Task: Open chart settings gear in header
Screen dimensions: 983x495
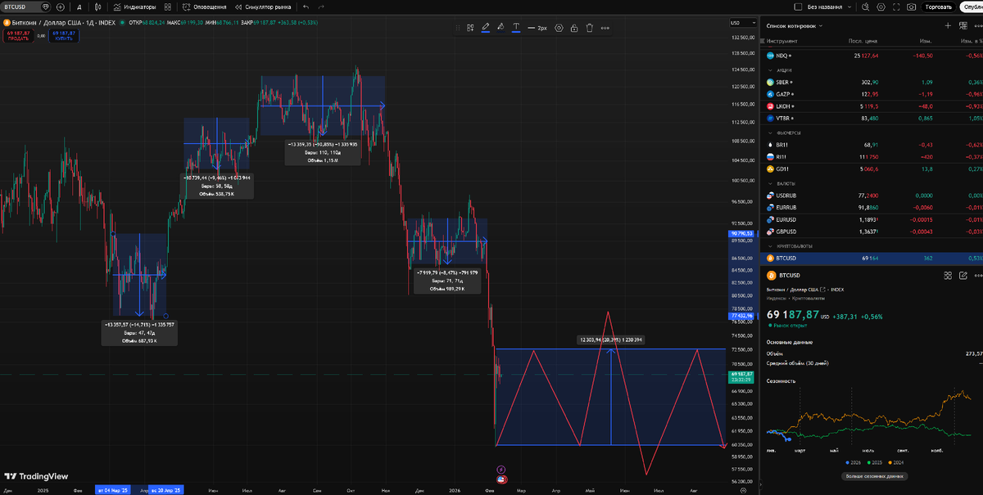Action: click(x=881, y=7)
